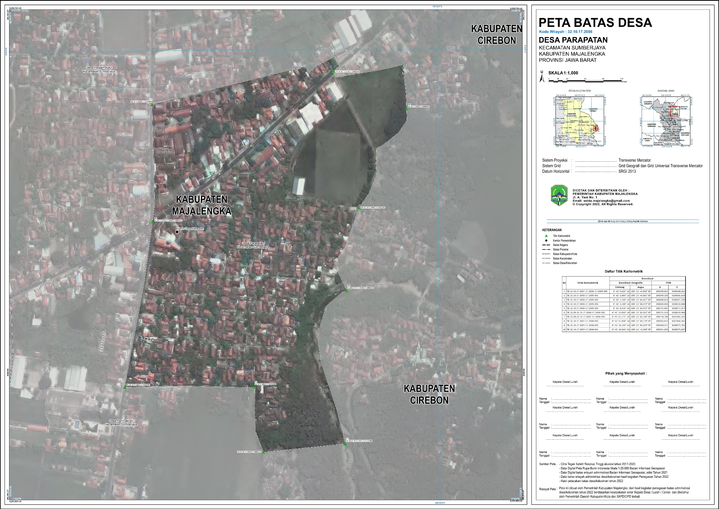Viewport: 719px width, 509px height.
Task: Click the Batas Kecamatan line symbol
Action: (x=546, y=258)
